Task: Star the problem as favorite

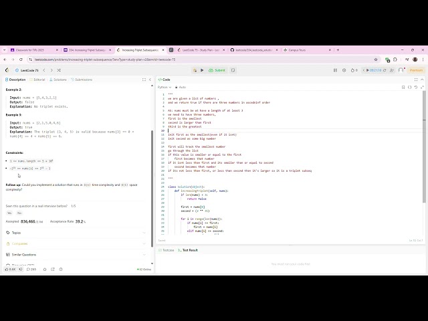Action: [45, 269]
